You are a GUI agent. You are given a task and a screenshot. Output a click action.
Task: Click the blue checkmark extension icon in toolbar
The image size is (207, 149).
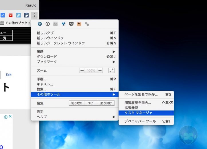[x=3, y=15]
